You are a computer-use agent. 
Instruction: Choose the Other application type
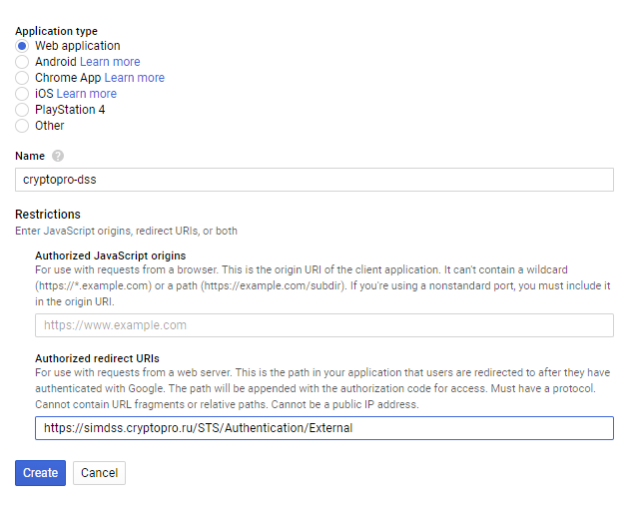click(22, 126)
